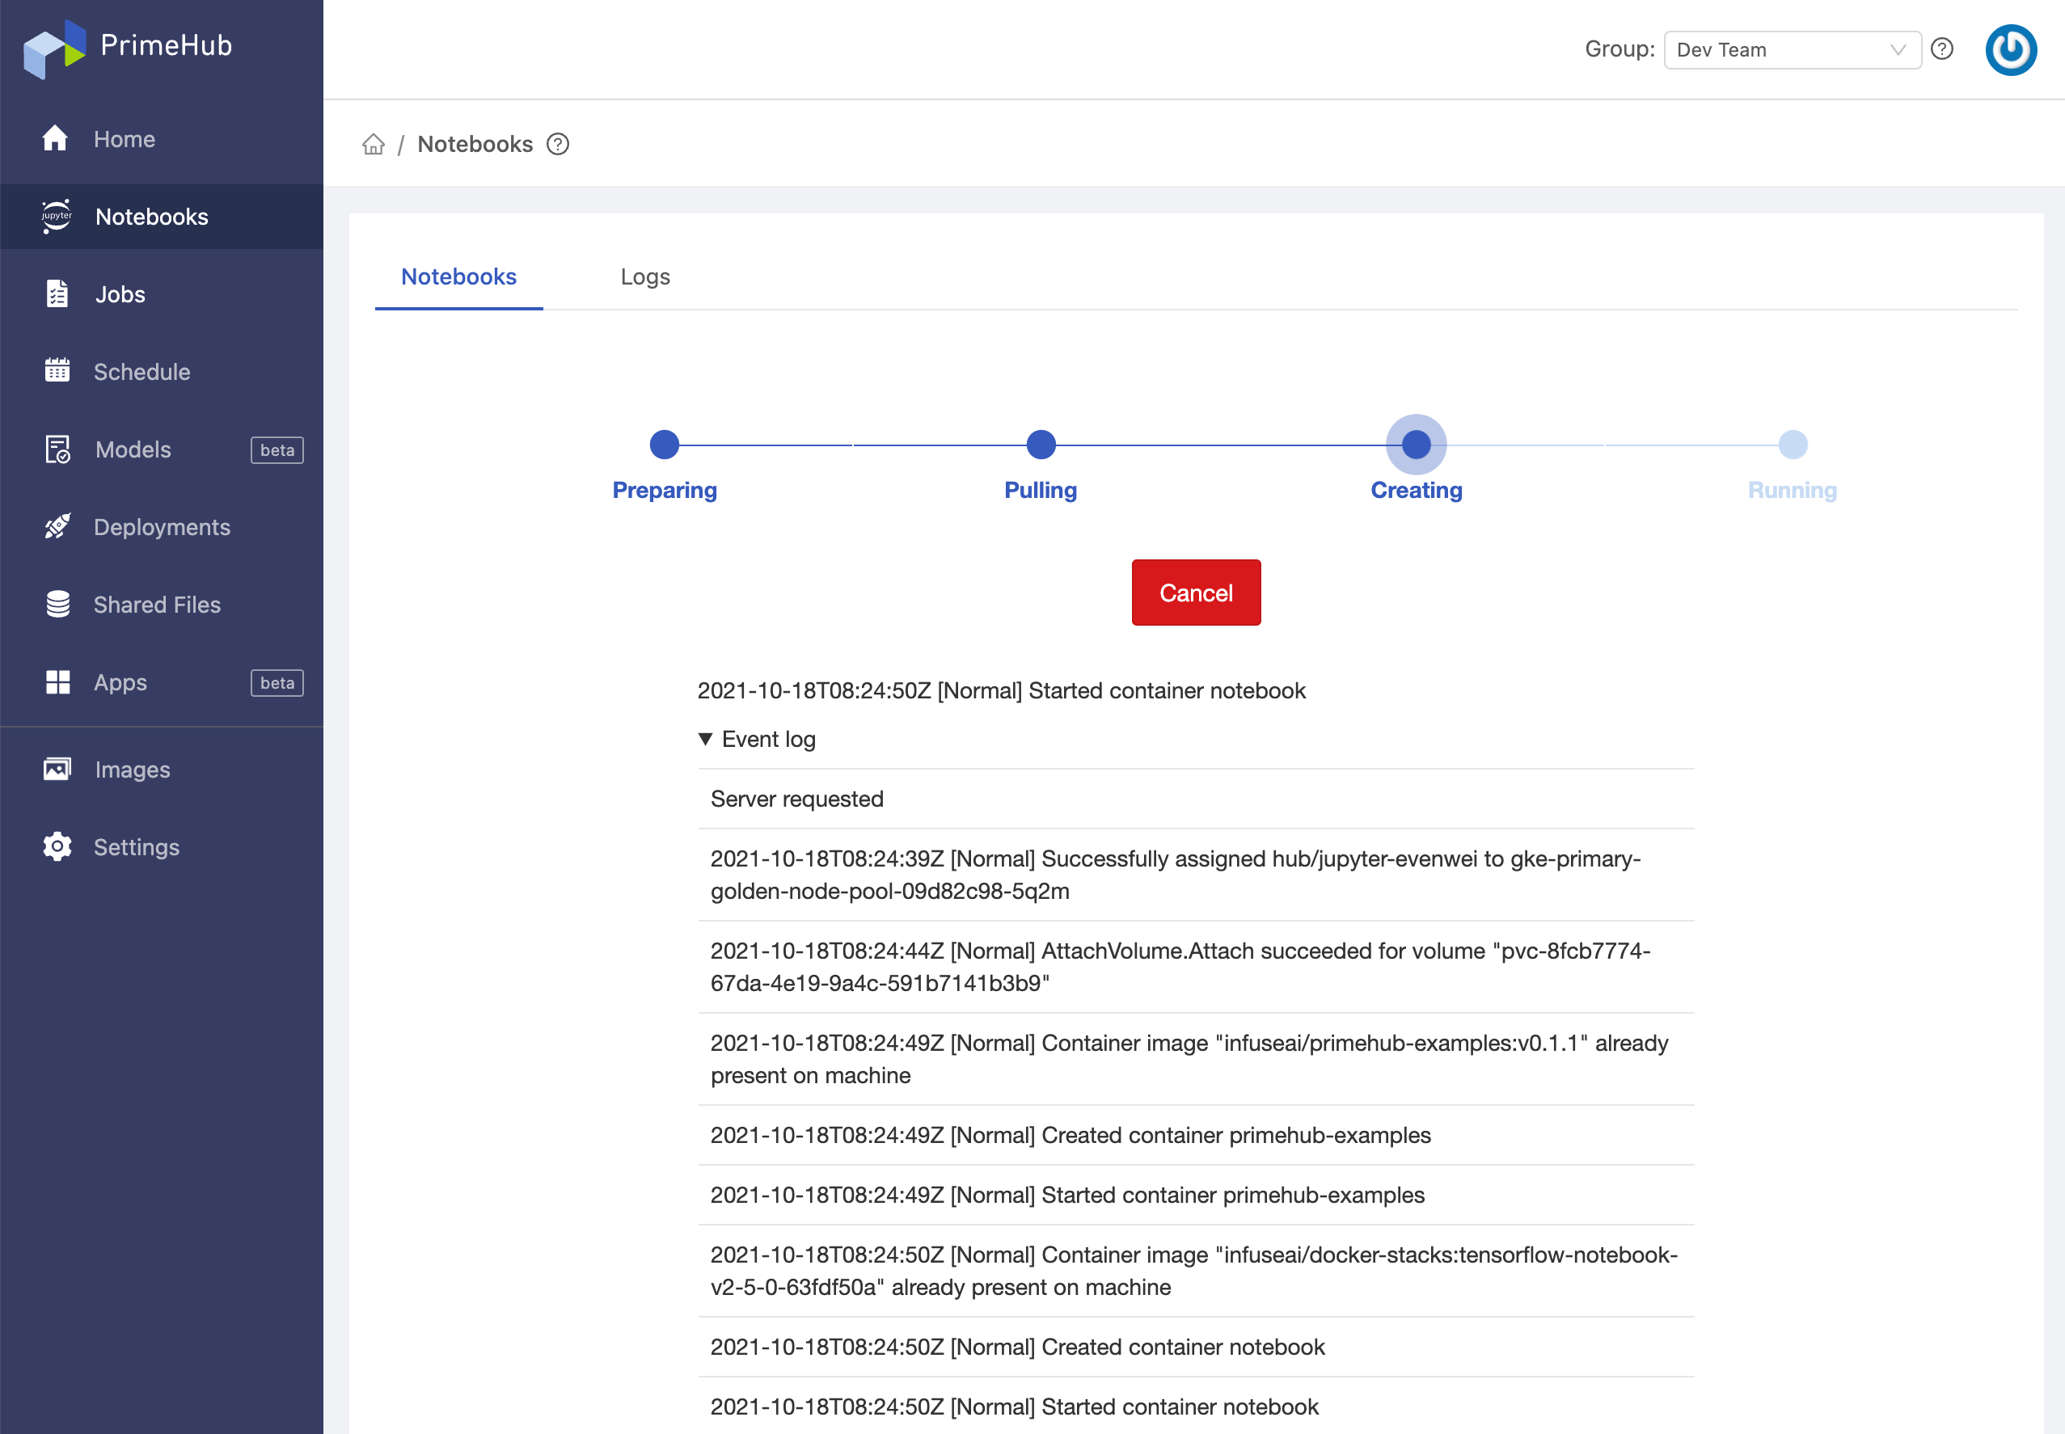Click the Creating step label
Screen dimensions: 2065x1434
(x=1417, y=490)
